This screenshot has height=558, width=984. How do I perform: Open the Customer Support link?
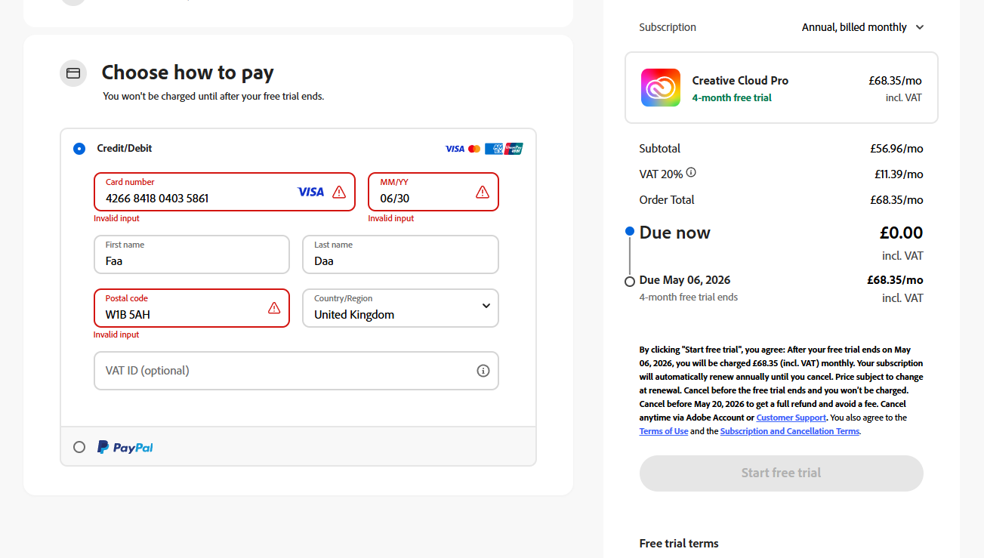click(x=791, y=418)
